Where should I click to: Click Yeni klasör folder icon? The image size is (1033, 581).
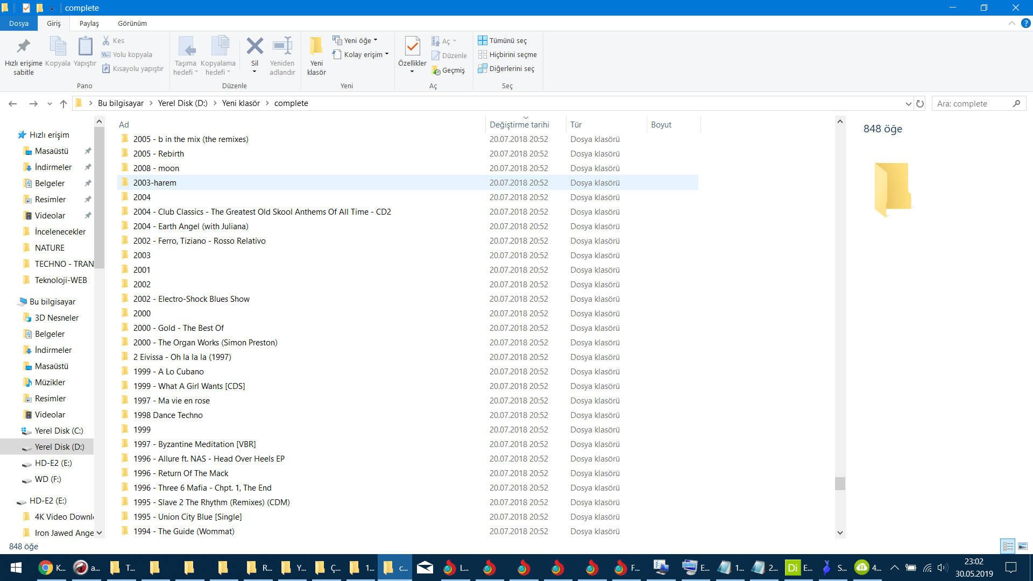click(x=316, y=47)
